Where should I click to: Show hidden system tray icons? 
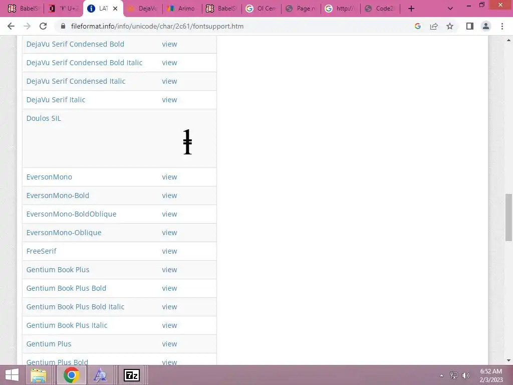click(441, 375)
